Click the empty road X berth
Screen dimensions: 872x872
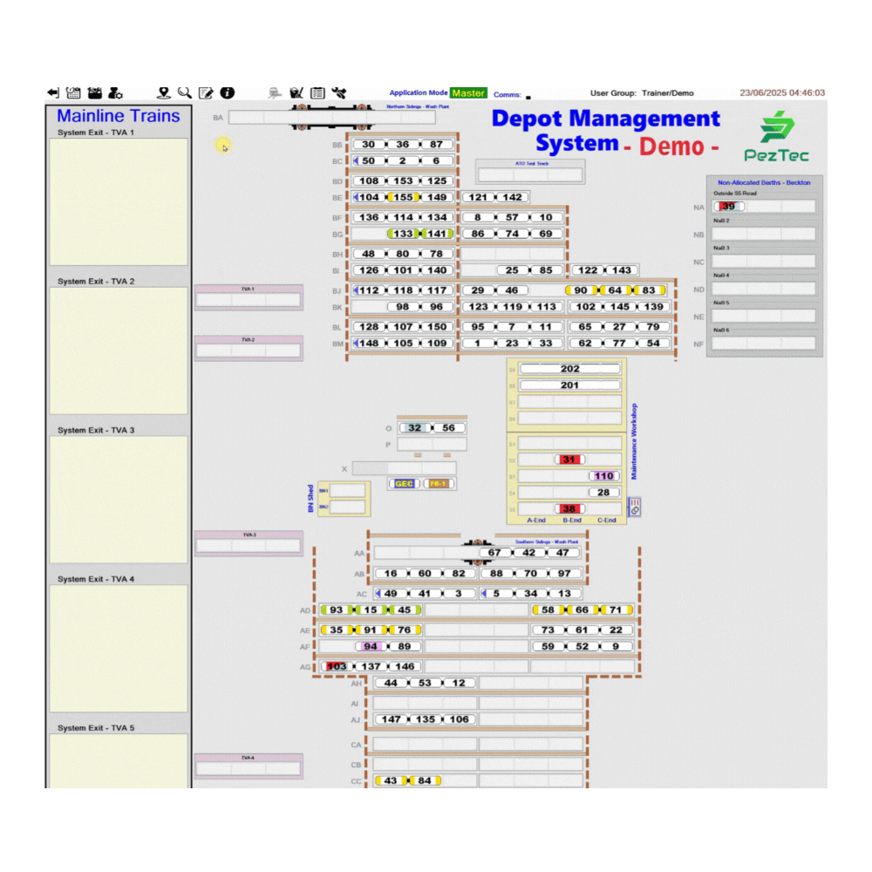pyautogui.click(x=405, y=469)
